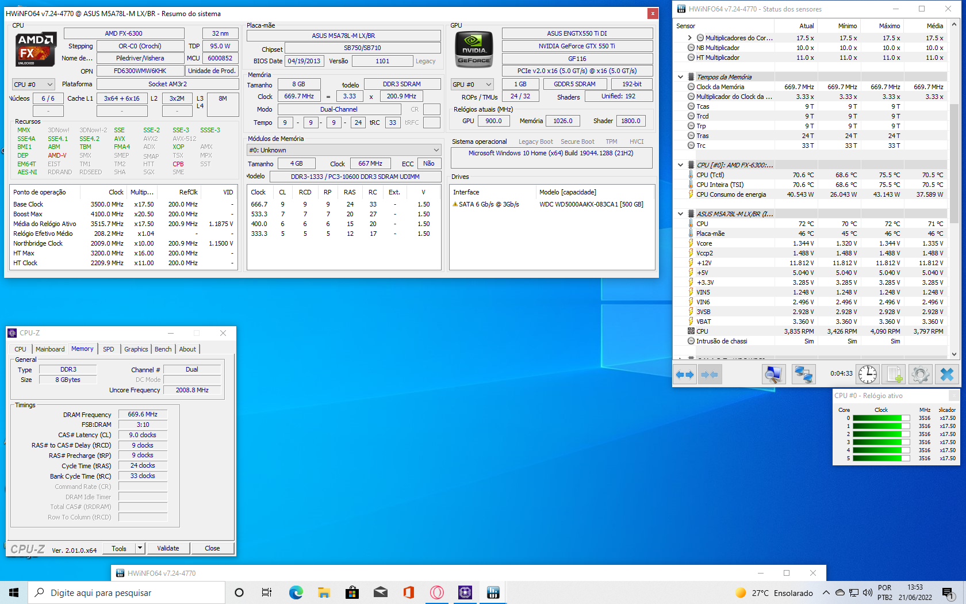
Task: Collapse the ASUS M5A78L-M LX/BR sensor group
Action: pyautogui.click(x=681, y=214)
